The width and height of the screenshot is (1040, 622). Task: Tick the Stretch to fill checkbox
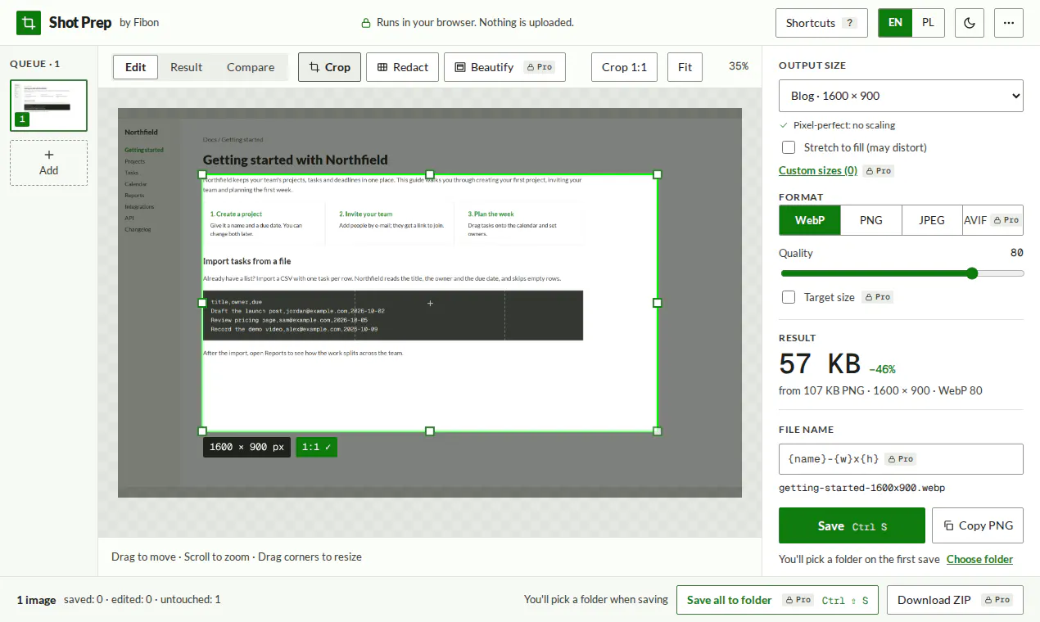click(x=789, y=147)
